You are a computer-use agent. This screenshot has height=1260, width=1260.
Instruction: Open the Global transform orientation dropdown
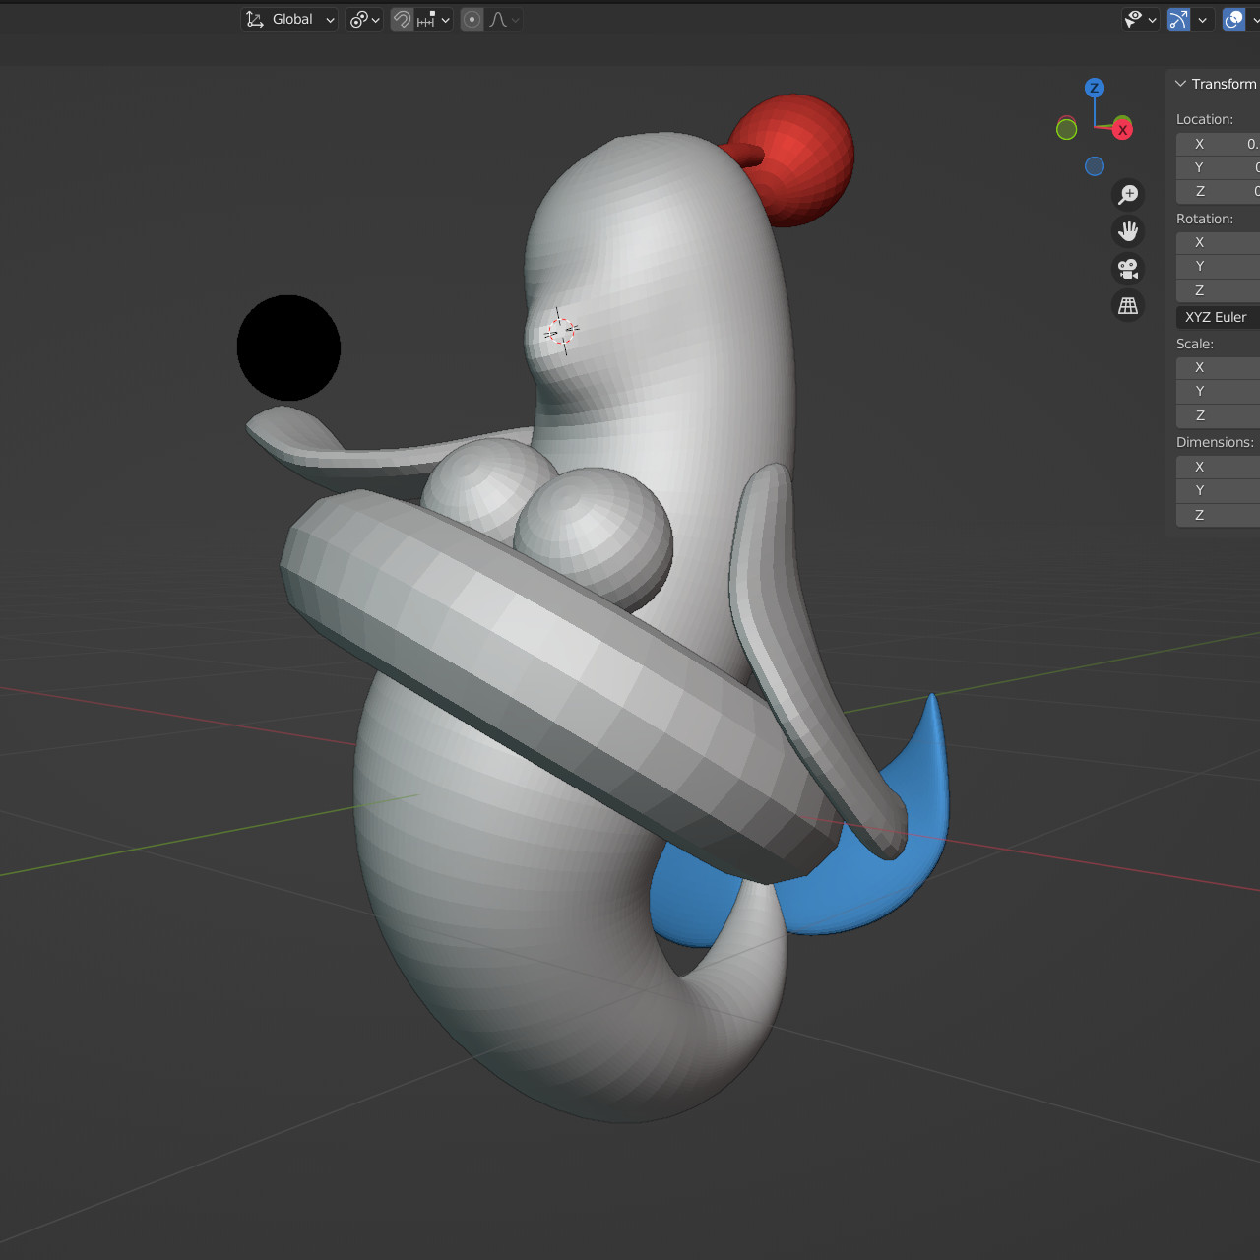coord(290,20)
